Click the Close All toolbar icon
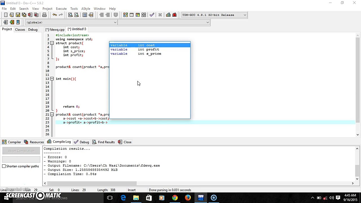This screenshot has height=203, width=361. point(36,15)
